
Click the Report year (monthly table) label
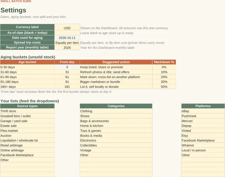tap(27, 48)
